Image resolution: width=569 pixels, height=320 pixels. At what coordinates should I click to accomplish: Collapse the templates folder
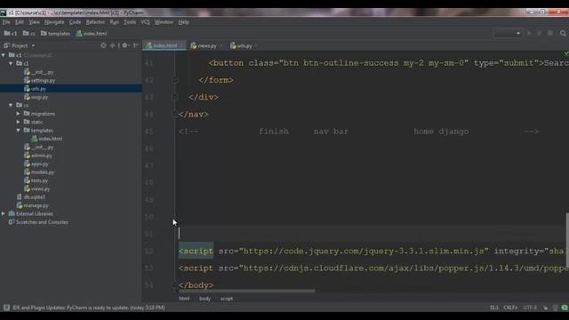pos(18,131)
